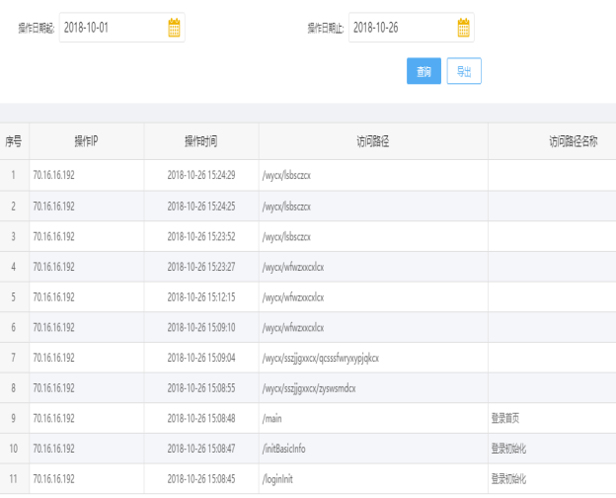Select the /main path cell in row 9
Image resolution: width=616 pixels, height=498 pixels.
click(271, 418)
